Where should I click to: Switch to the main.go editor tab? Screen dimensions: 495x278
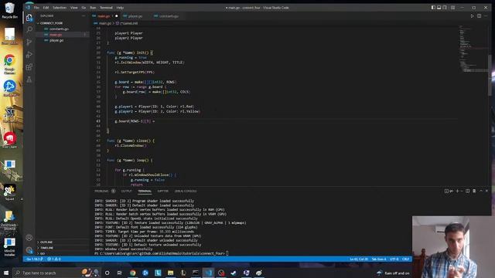click(104, 16)
